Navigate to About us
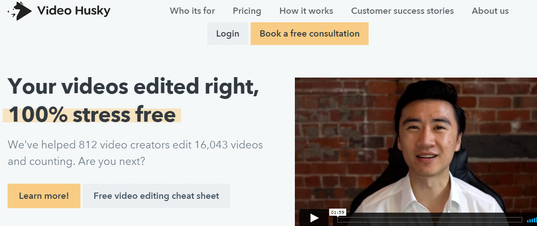The image size is (537, 226). tap(490, 11)
